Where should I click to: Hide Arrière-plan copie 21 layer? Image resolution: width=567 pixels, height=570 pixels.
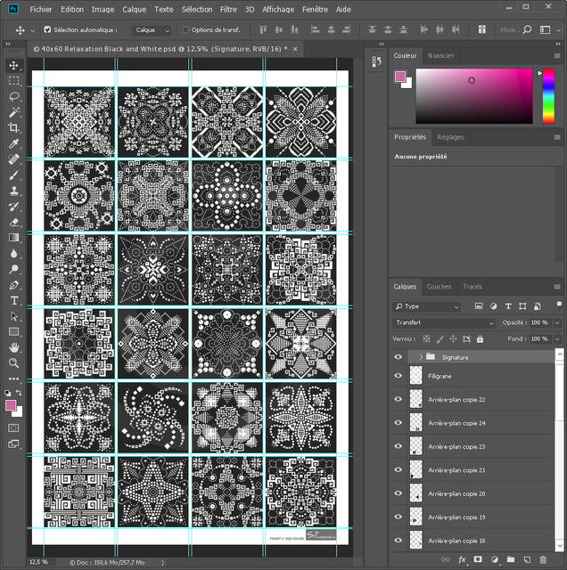(x=399, y=469)
